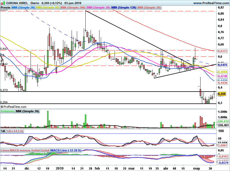Click the 0,6372 price tag on axis

223,51
